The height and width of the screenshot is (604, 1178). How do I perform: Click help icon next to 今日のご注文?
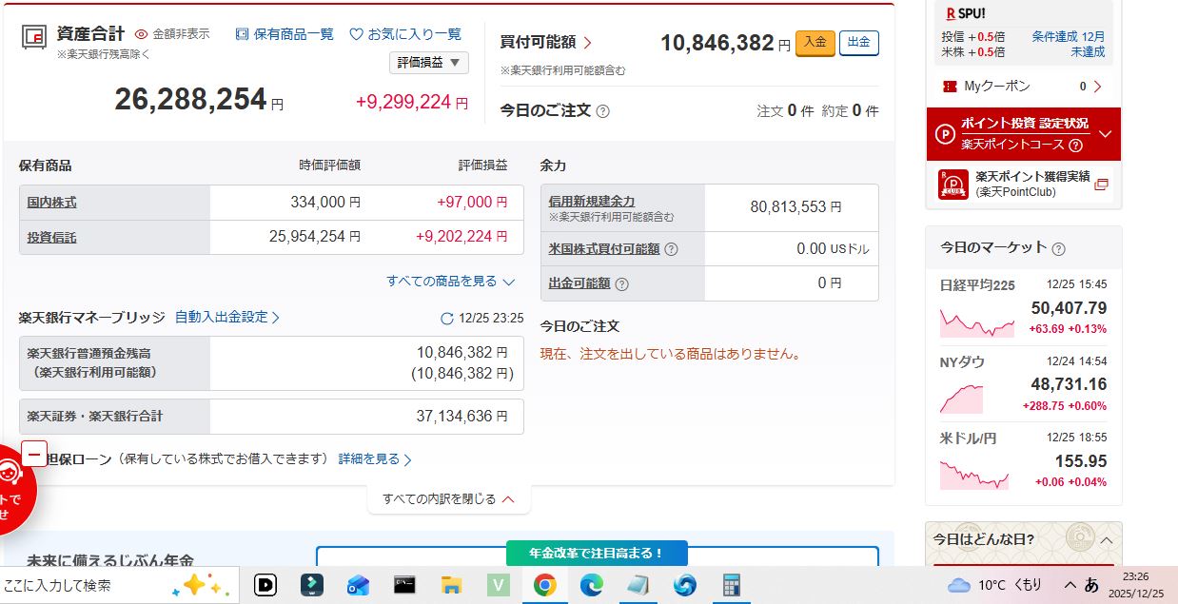pos(602,111)
